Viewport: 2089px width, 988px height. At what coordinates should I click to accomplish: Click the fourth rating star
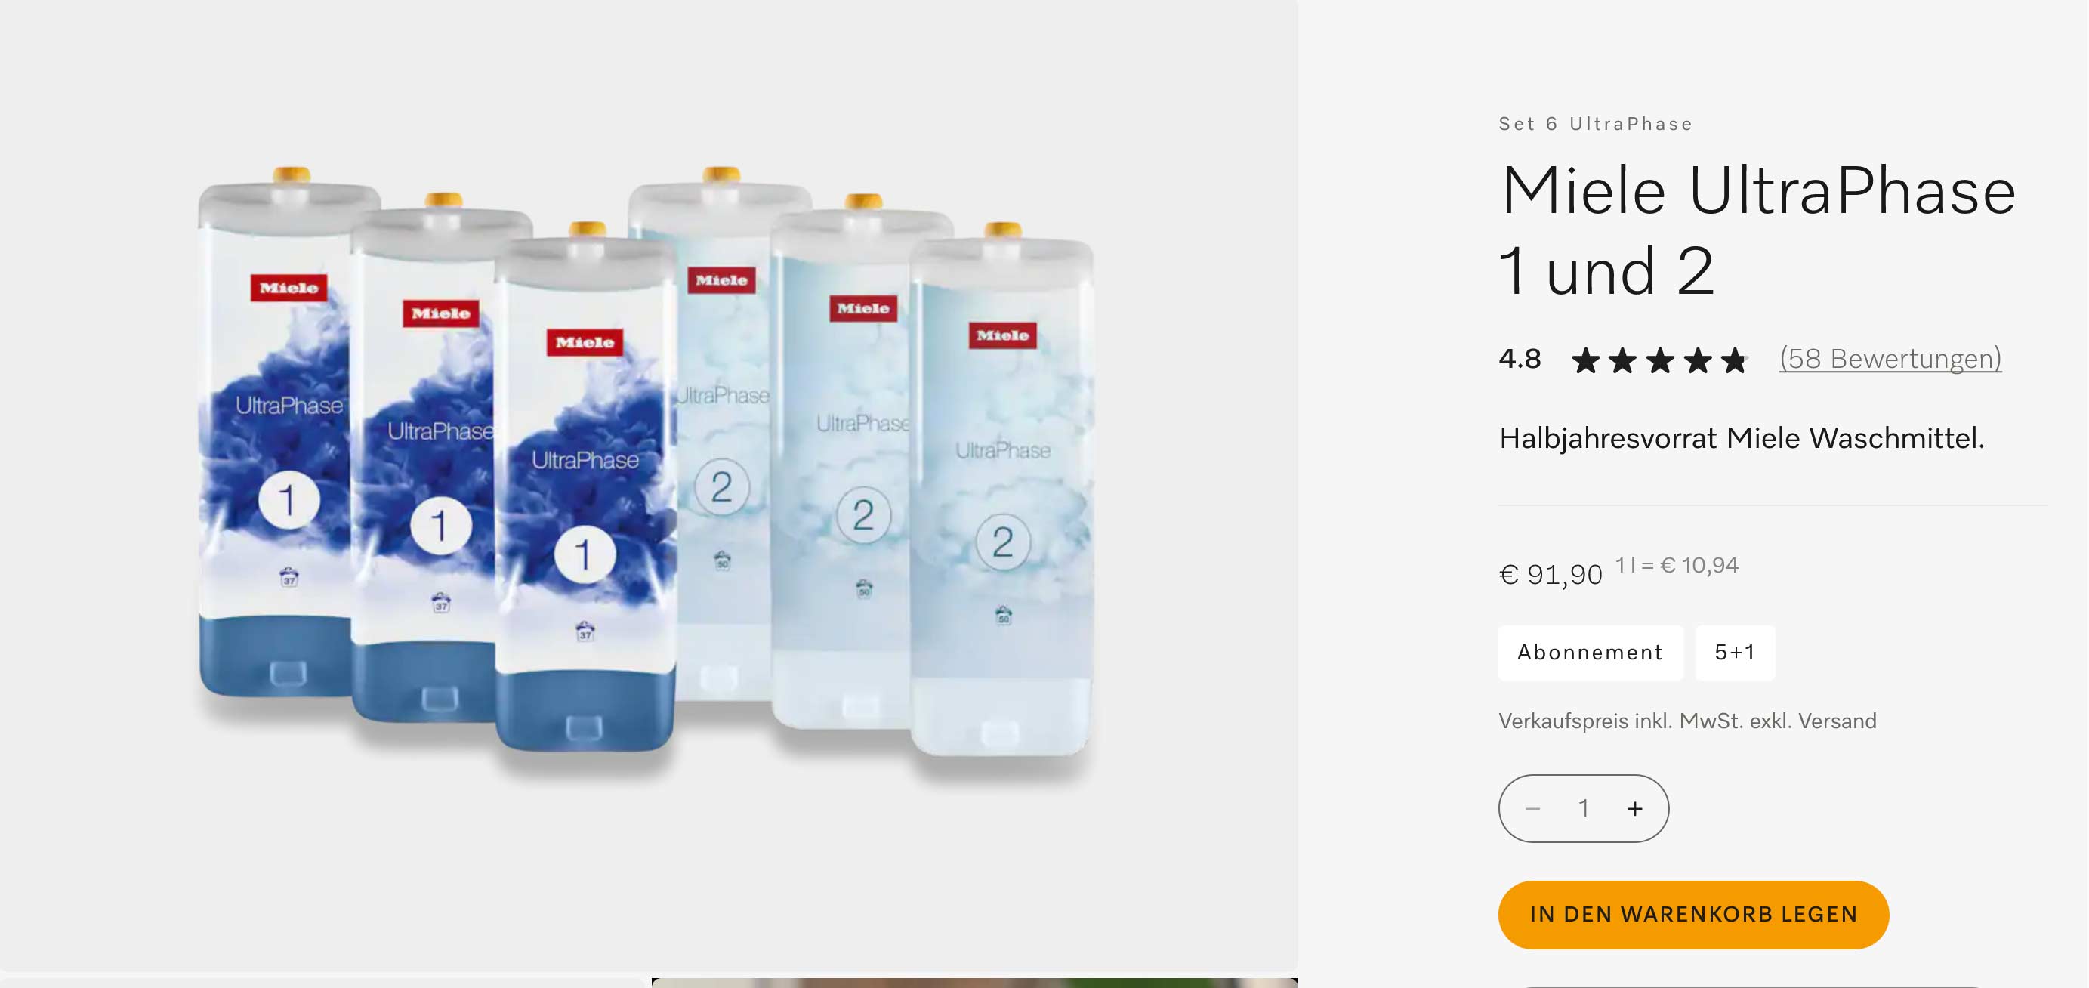[1697, 360]
